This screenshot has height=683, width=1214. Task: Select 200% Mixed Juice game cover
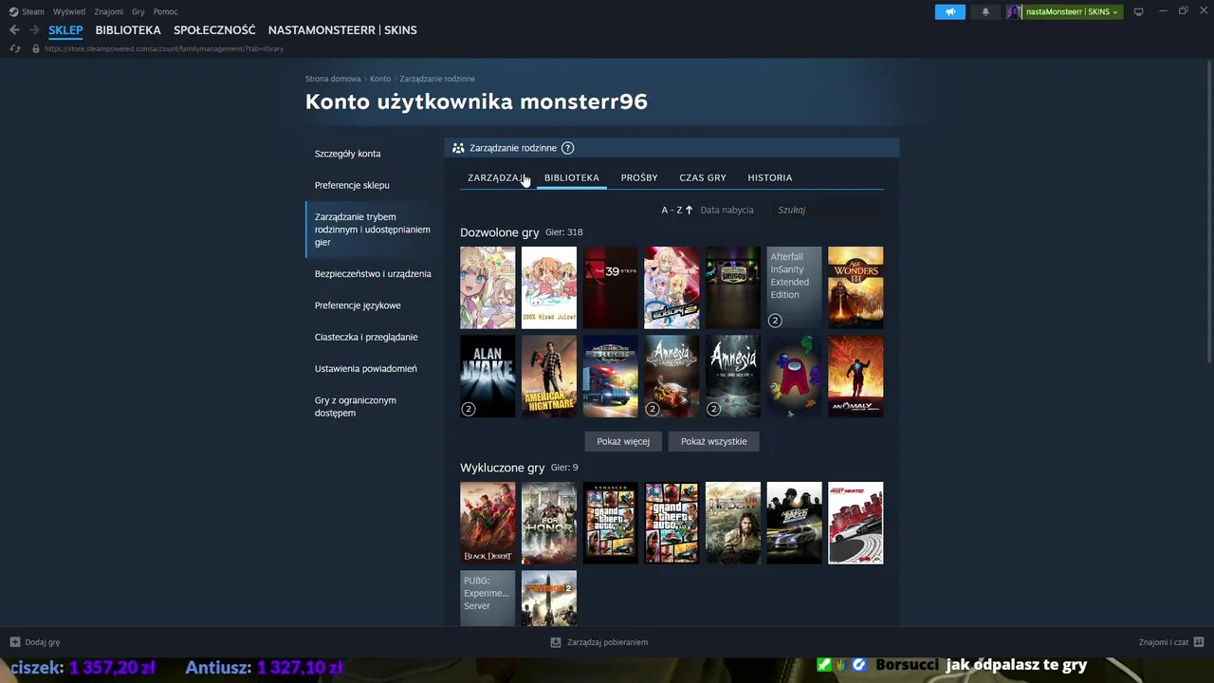(x=549, y=287)
